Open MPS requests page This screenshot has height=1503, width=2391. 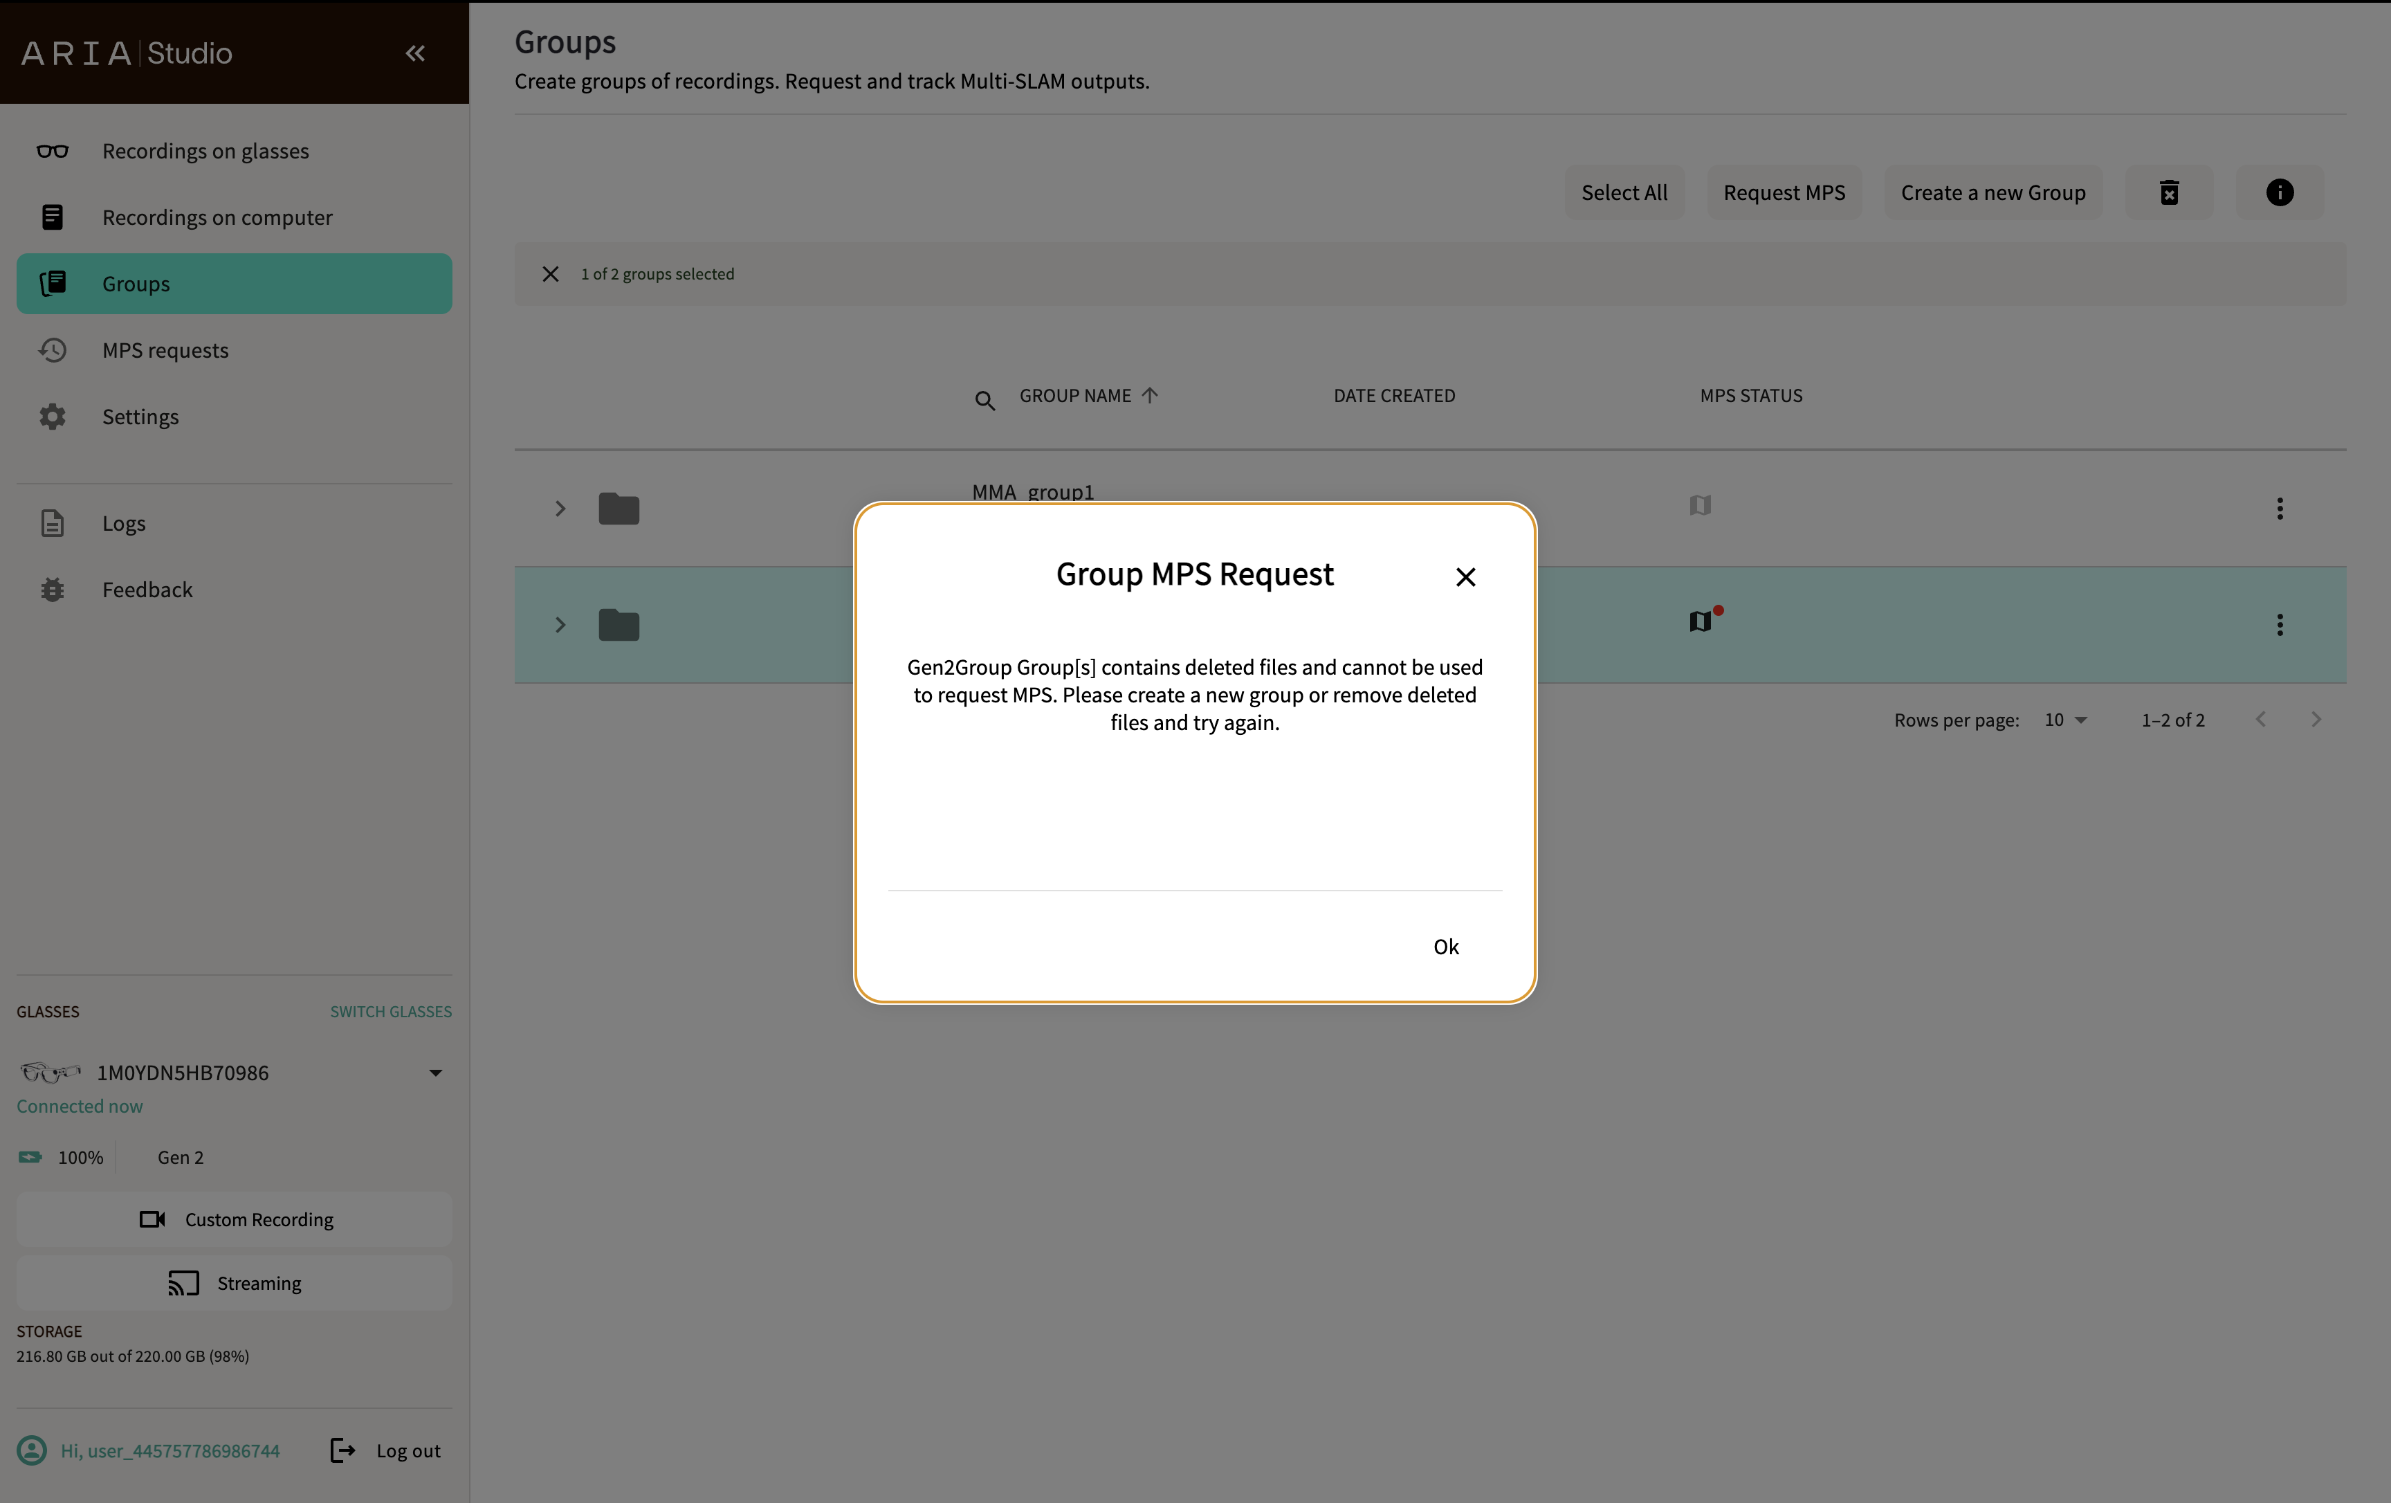(x=235, y=351)
